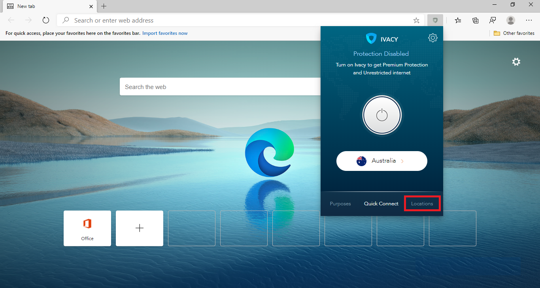This screenshot has width=540, height=288.
Task: Click the Ivacy shield logo
Action: (371, 39)
